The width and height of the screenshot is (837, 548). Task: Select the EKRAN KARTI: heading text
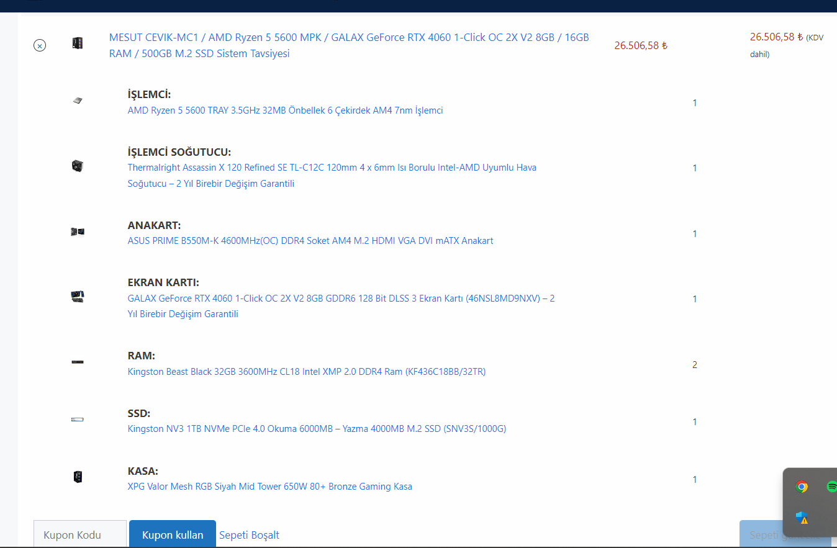pos(163,282)
